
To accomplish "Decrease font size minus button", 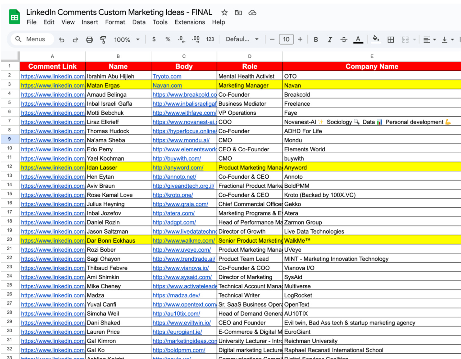I will tap(272, 39).
